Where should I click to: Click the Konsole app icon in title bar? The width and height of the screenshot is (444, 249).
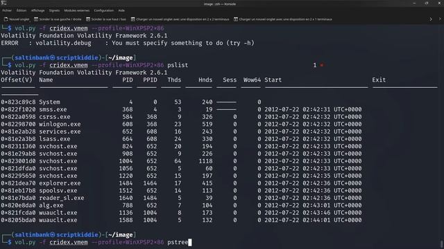pyautogui.click(x=3, y=3)
